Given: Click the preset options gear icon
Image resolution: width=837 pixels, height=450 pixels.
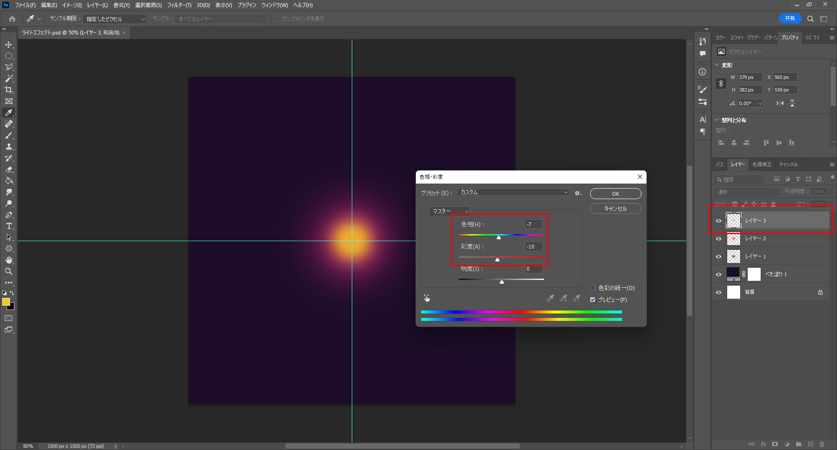Looking at the screenshot, I should [578, 193].
